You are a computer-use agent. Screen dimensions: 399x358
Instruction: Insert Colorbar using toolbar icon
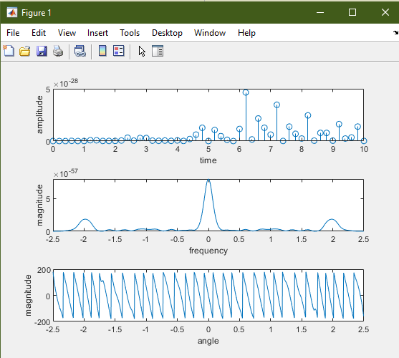tap(102, 51)
